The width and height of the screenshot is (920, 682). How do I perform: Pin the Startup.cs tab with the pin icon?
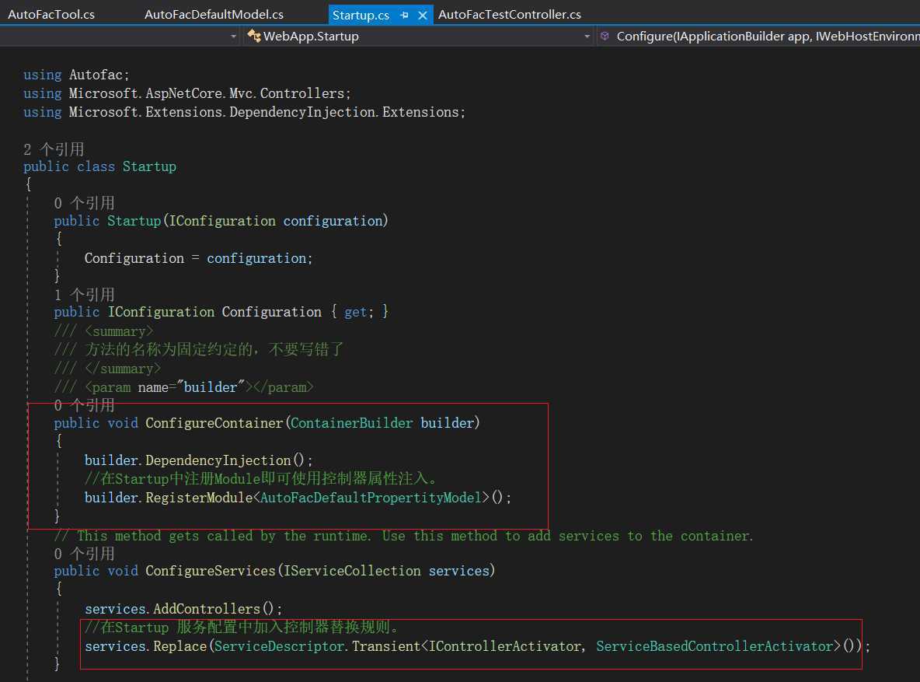(x=404, y=16)
